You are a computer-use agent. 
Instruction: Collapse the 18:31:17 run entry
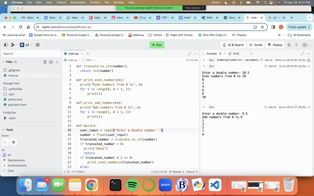point(204,107)
